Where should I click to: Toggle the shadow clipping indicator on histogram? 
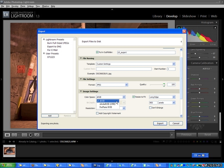[x=179, y=27]
